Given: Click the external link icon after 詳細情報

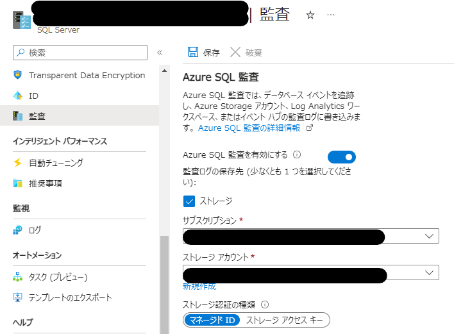Looking at the screenshot, I should coord(310,128).
